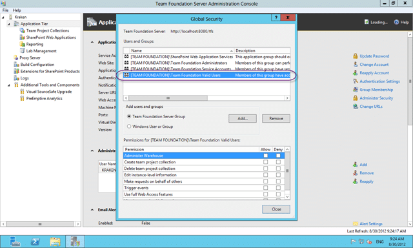Check Allow for Make requests on behalf of others
The image size is (413, 248).
265,181
